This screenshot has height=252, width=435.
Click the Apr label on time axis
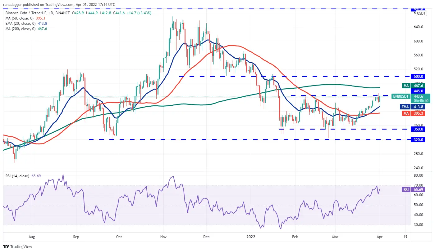coord(379,237)
